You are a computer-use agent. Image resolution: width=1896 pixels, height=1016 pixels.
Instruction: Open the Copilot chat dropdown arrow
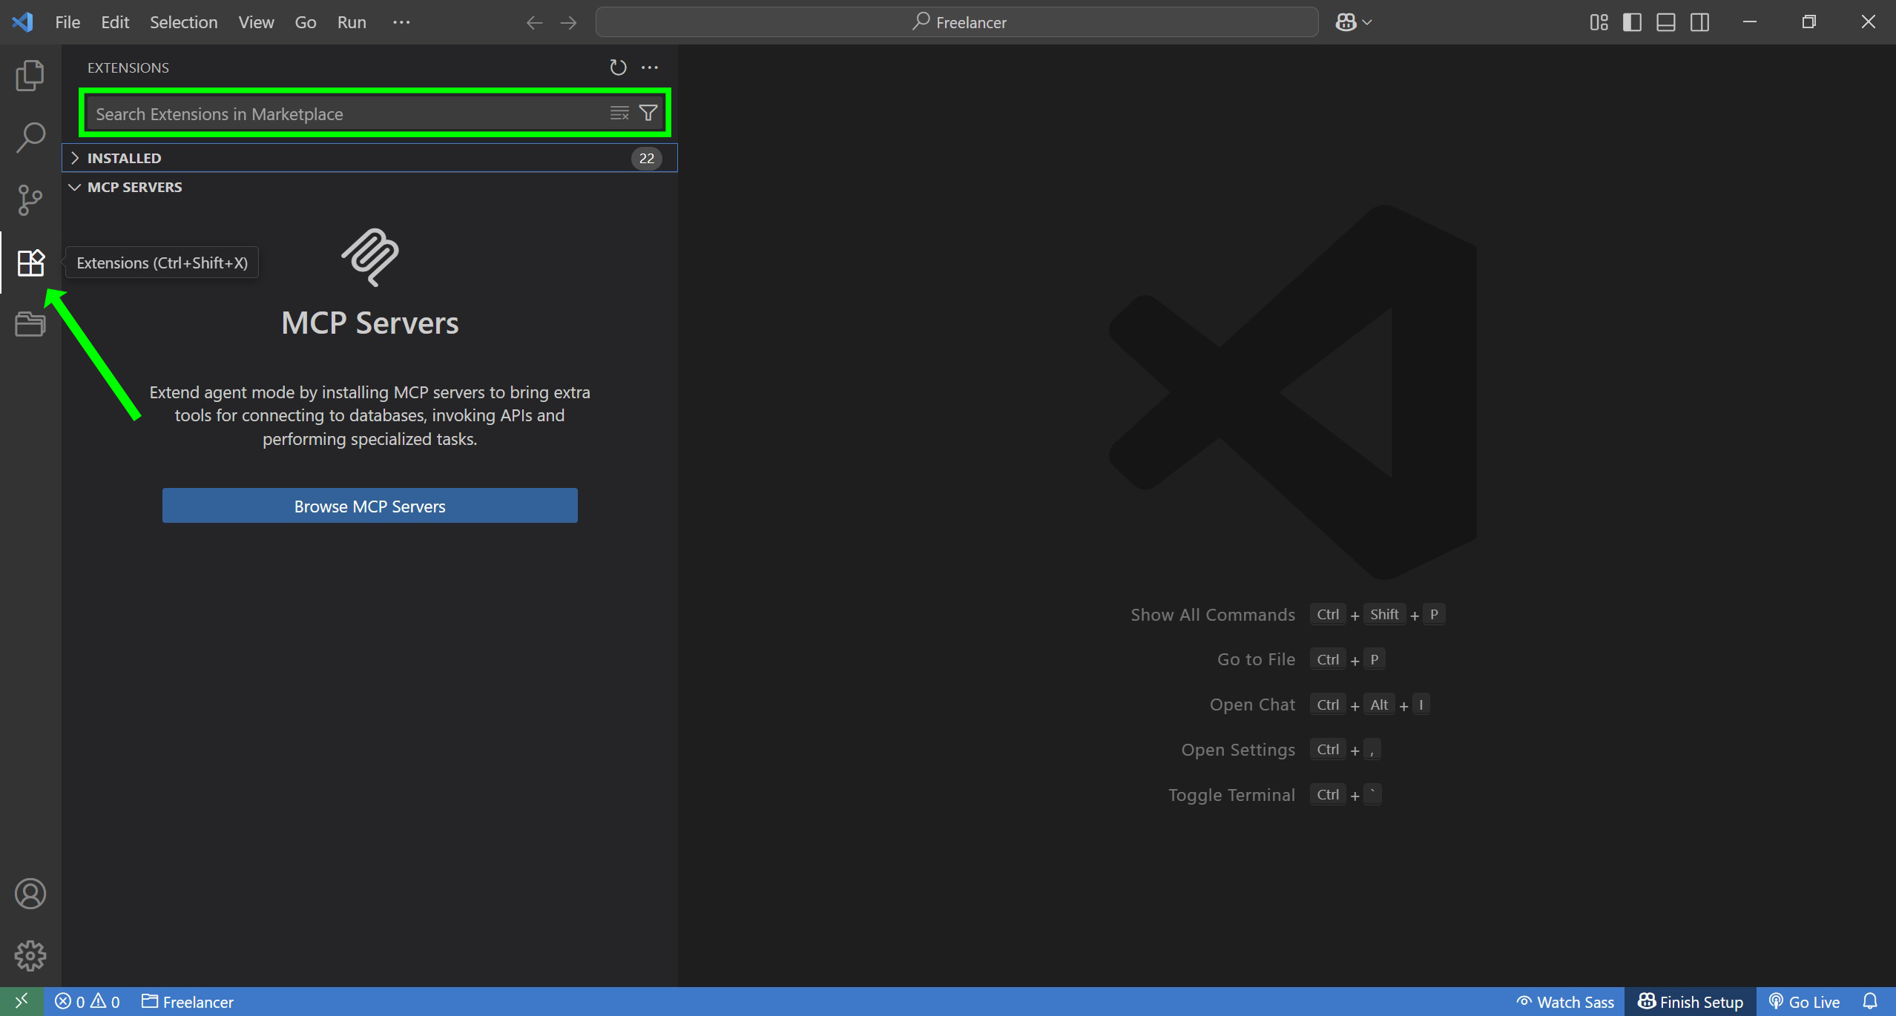tap(1367, 22)
